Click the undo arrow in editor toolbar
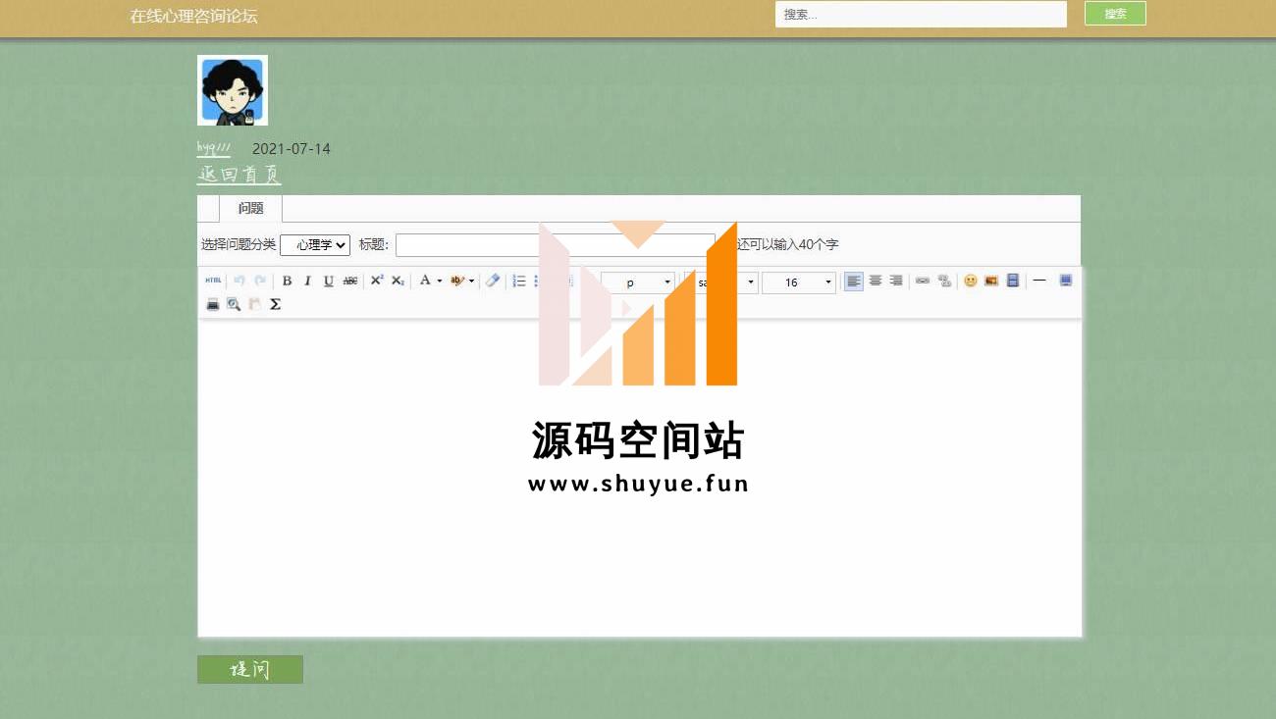Viewport: 1276px width, 719px height. coord(239,282)
